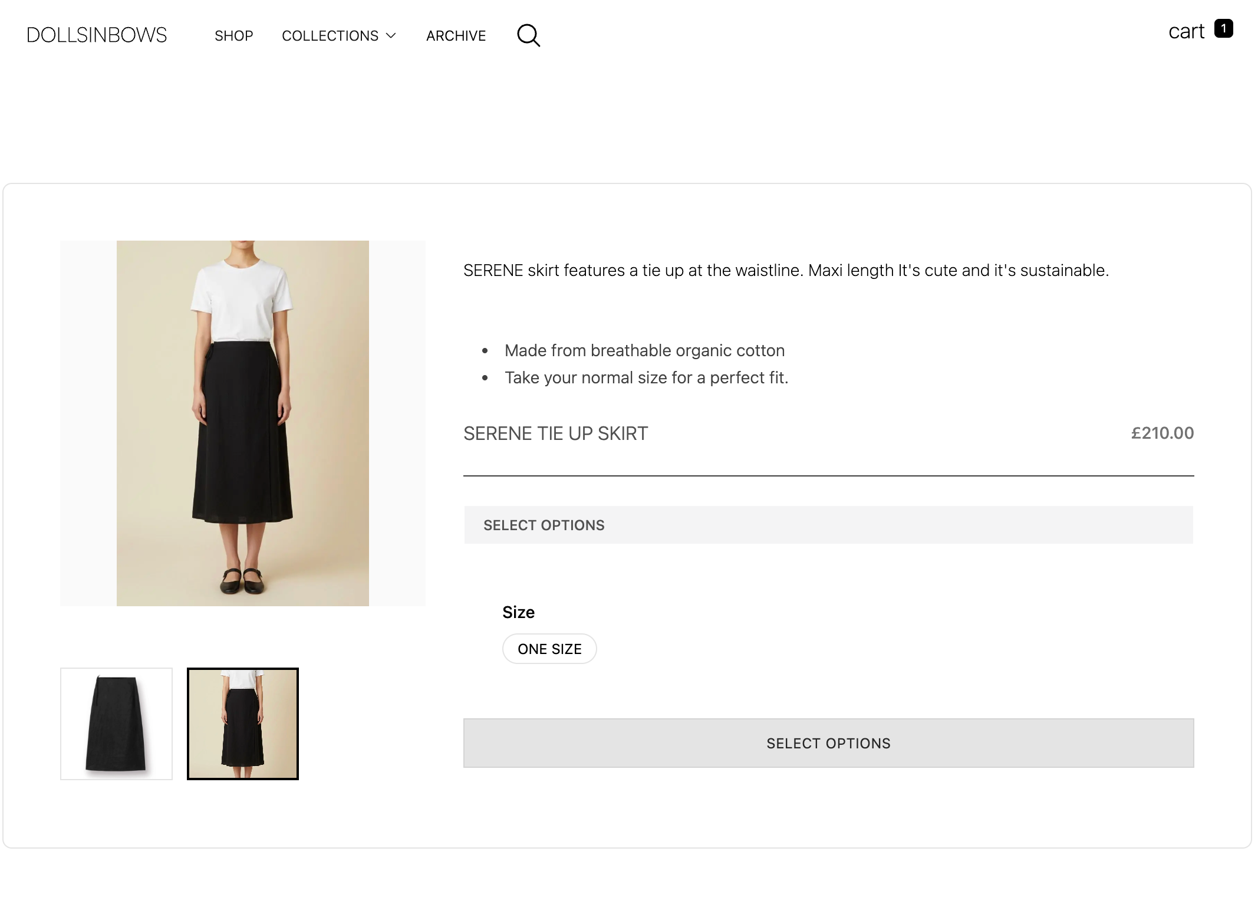1258x907 pixels.
Task: Expand the upper SELECT OPTIONS panel
Action: [x=828, y=524]
